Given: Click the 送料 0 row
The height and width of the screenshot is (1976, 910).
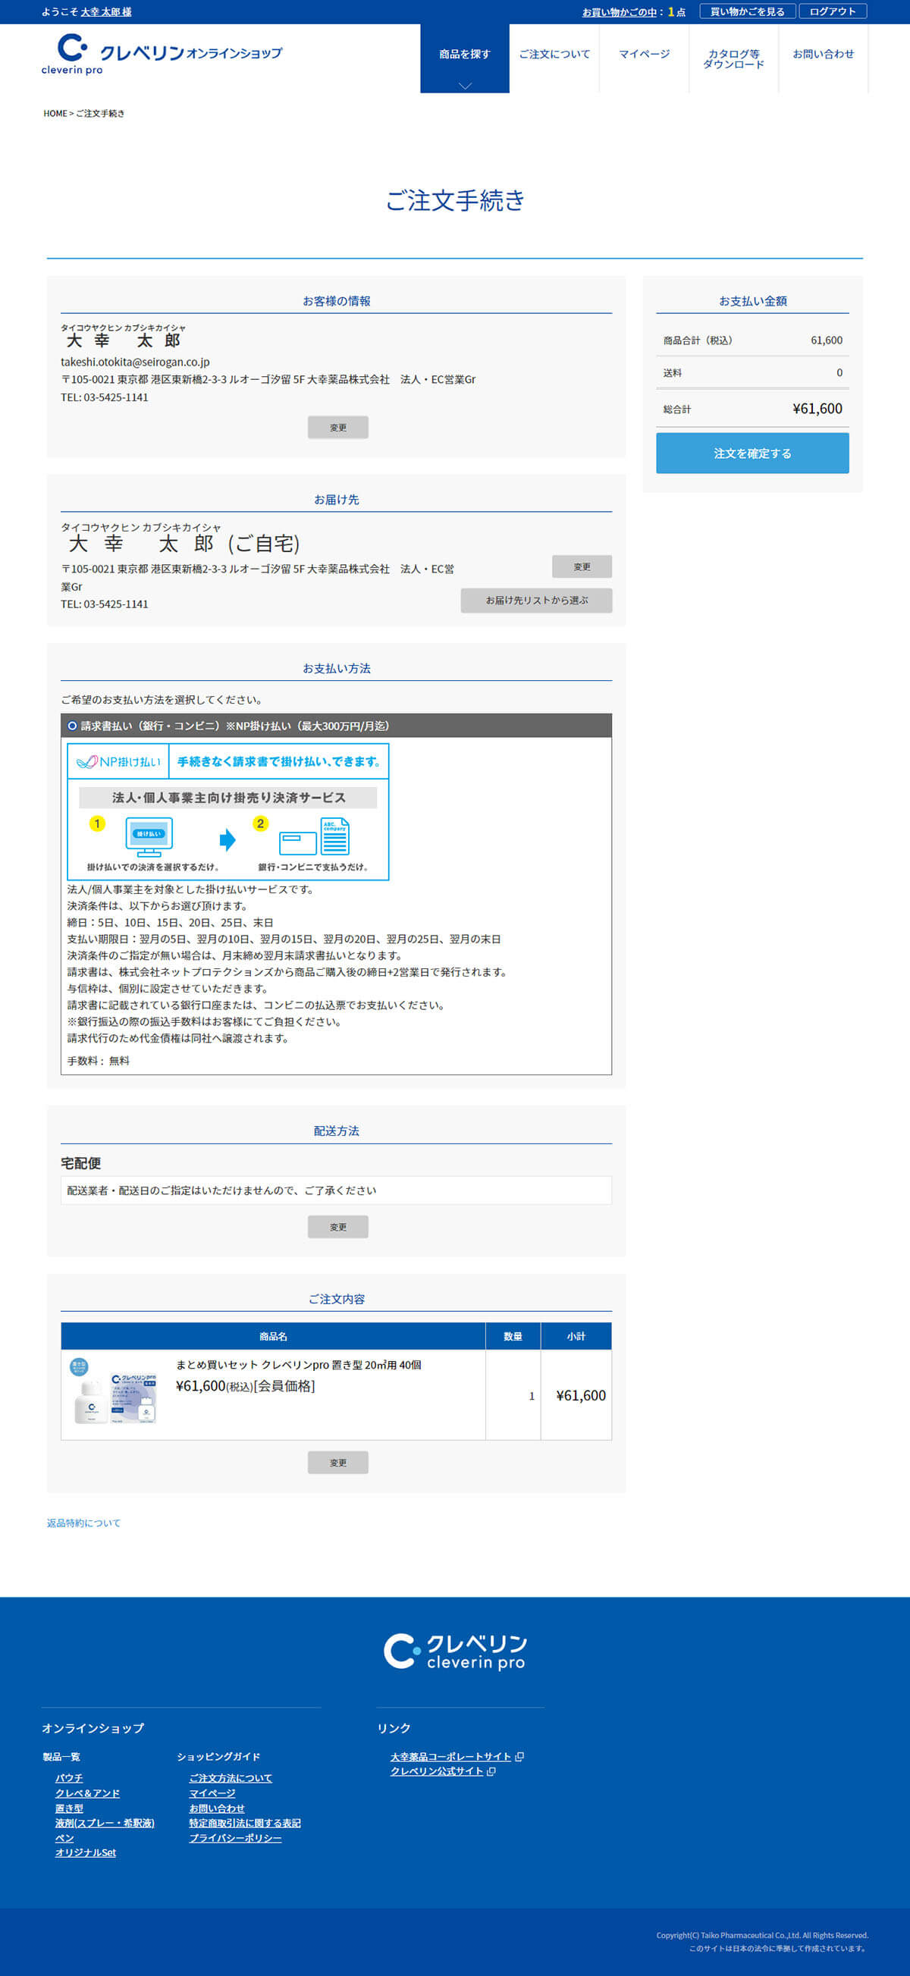Looking at the screenshot, I should pos(752,372).
